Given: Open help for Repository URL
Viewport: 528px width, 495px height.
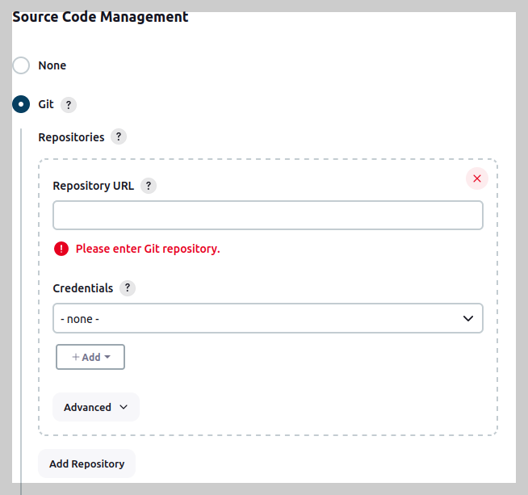Looking at the screenshot, I should (x=149, y=186).
